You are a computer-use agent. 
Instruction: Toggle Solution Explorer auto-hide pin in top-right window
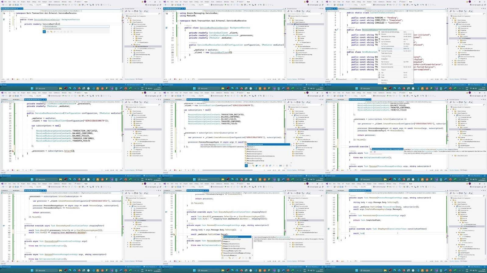coord(482,9)
